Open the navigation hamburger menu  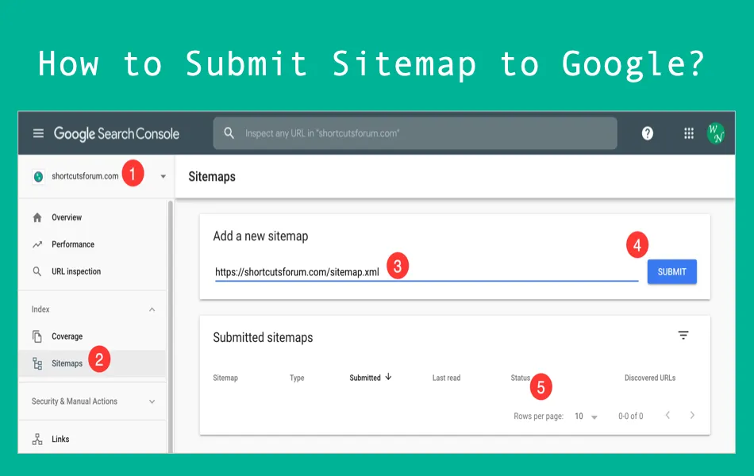point(38,133)
